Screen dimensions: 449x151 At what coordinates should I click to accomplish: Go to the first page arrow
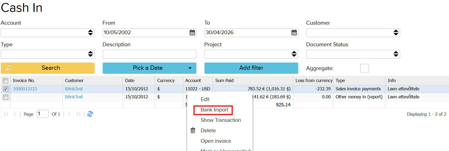click(6, 114)
